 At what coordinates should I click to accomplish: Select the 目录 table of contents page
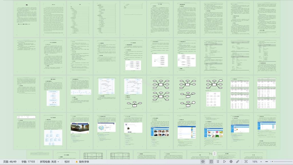(x=80, y=19)
